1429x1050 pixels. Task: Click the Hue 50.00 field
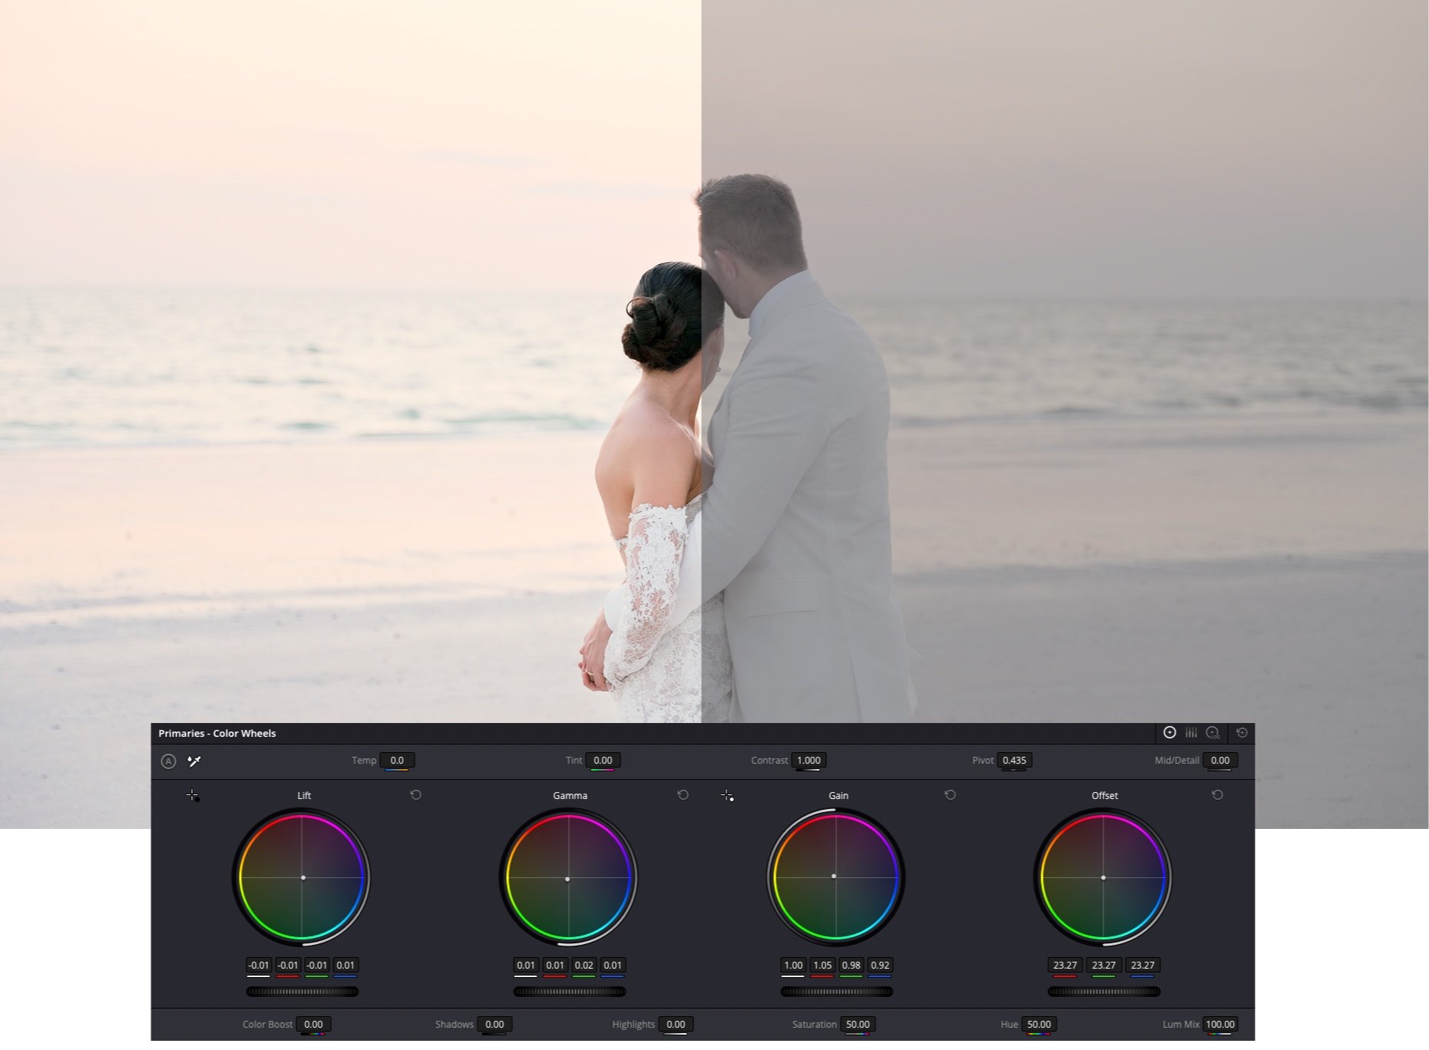click(x=1039, y=1025)
